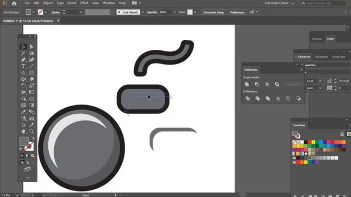This screenshot has width=351, height=197.
Task: Select the Symbol Sprayer tool
Action: (23, 118)
